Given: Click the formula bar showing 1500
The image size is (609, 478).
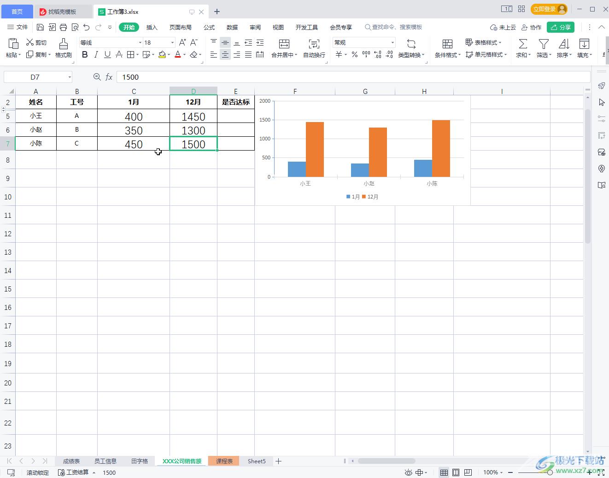Looking at the screenshot, I should click(x=353, y=77).
